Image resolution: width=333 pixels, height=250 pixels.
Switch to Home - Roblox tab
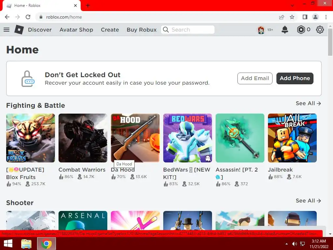coord(41,6)
